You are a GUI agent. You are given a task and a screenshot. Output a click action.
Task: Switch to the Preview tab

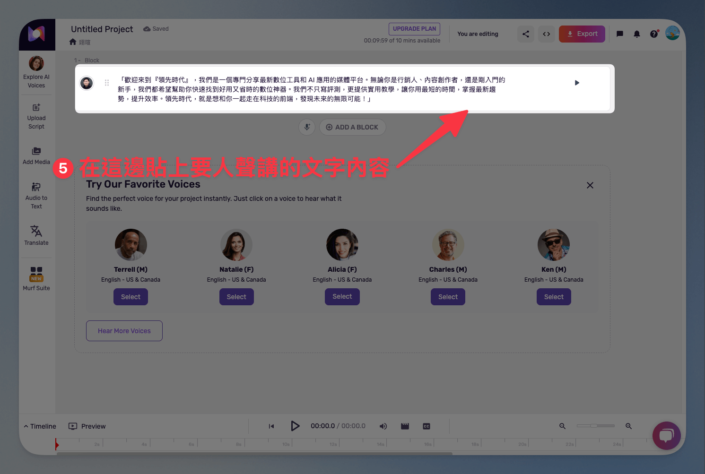pos(87,426)
